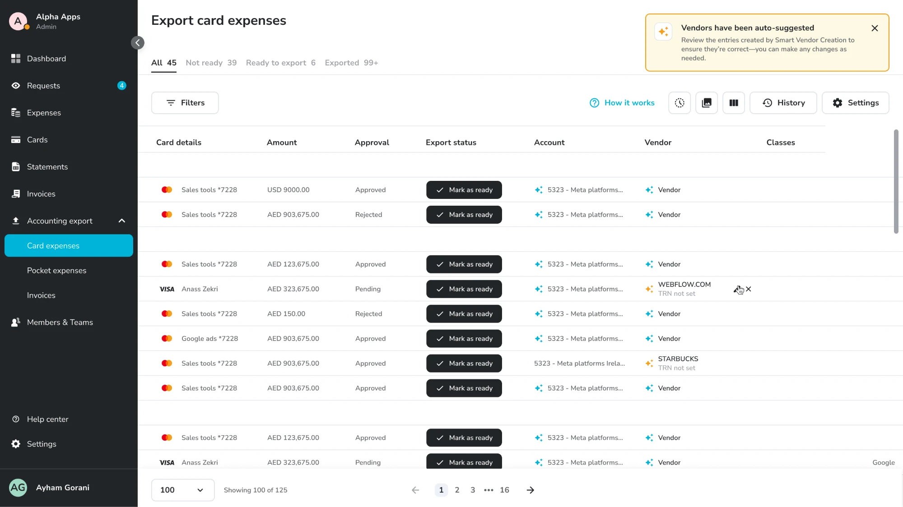The height and width of the screenshot is (507, 903).
Task: Mark the STARBUCKS row expense as ready
Action: (464, 364)
